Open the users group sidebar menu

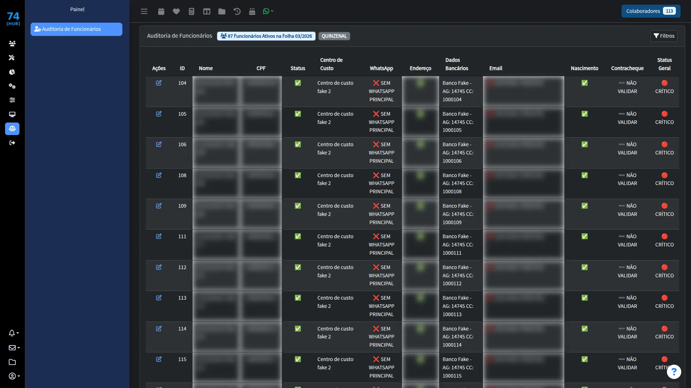12,43
